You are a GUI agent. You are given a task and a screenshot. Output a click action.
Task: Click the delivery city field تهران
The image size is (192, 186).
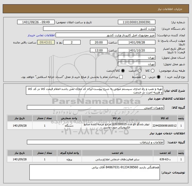137,64
